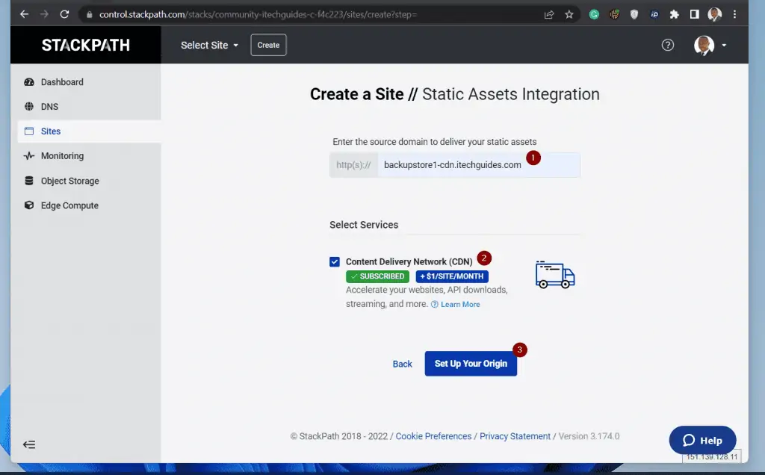
Task: Reload the current page
Action: coord(64,14)
